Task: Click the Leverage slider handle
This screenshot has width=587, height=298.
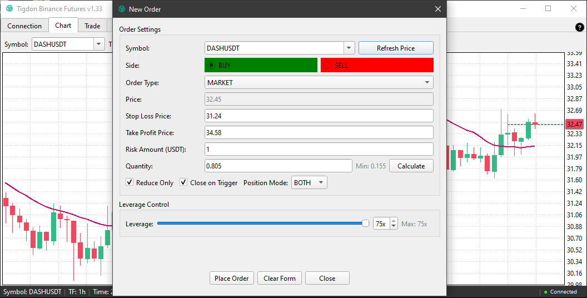Action: click(365, 223)
